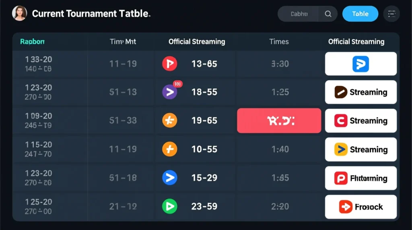Click the blue arrow icon beside 15-29
Image resolution: width=412 pixels, height=230 pixels.
tap(169, 178)
